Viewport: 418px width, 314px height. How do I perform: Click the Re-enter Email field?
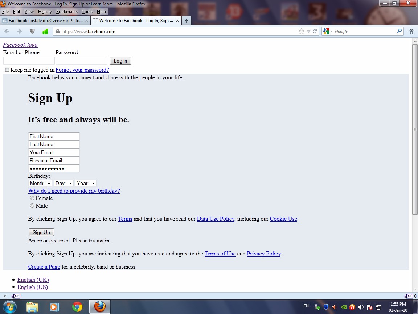point(54,160)
